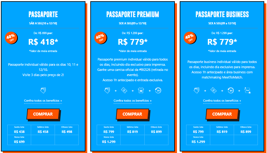The image size is (267, 153).
Task: Buy the Passaporte with COMPRAR button
Action: click(x=43, y=114)
